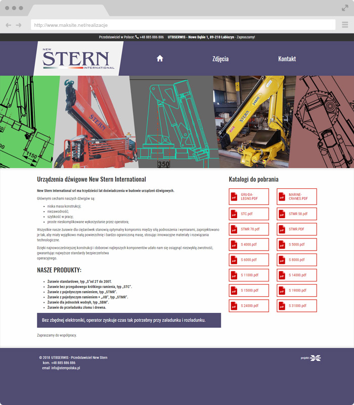Open the STMR 78.pdf text link
The image size is (354, 405).
(x=250, y=229)
